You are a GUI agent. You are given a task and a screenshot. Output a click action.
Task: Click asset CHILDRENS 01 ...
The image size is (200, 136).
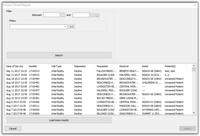(152, 83)
